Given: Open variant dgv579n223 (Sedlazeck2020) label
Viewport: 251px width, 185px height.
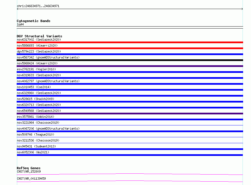Looking at the screenshot, I should click(x=39, y=51).
